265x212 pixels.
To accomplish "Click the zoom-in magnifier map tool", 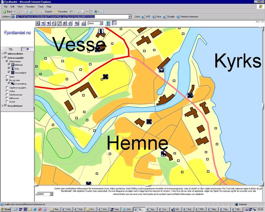I will [38, 23].
